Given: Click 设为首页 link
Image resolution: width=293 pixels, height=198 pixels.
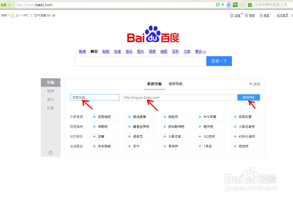Looking at the screenshot, I should [x=282, y=15].
